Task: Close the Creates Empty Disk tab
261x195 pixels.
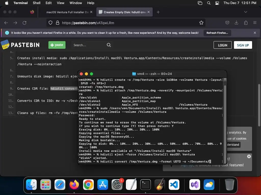Action: pos(149,12)
